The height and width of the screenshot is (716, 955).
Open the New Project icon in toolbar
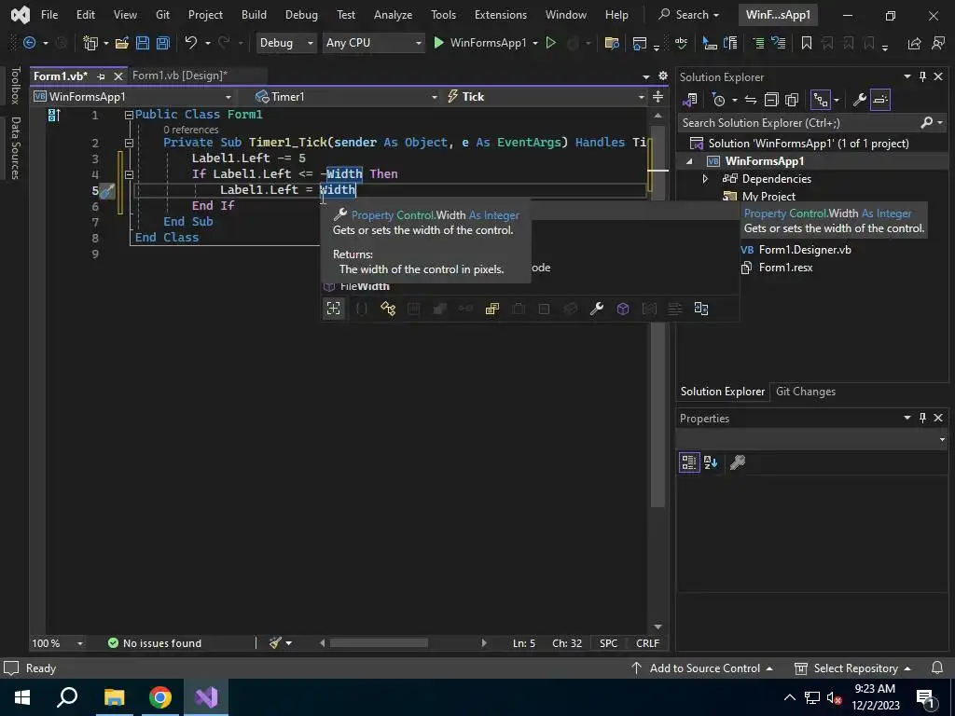pyautogui.click(x=90, y=43)
